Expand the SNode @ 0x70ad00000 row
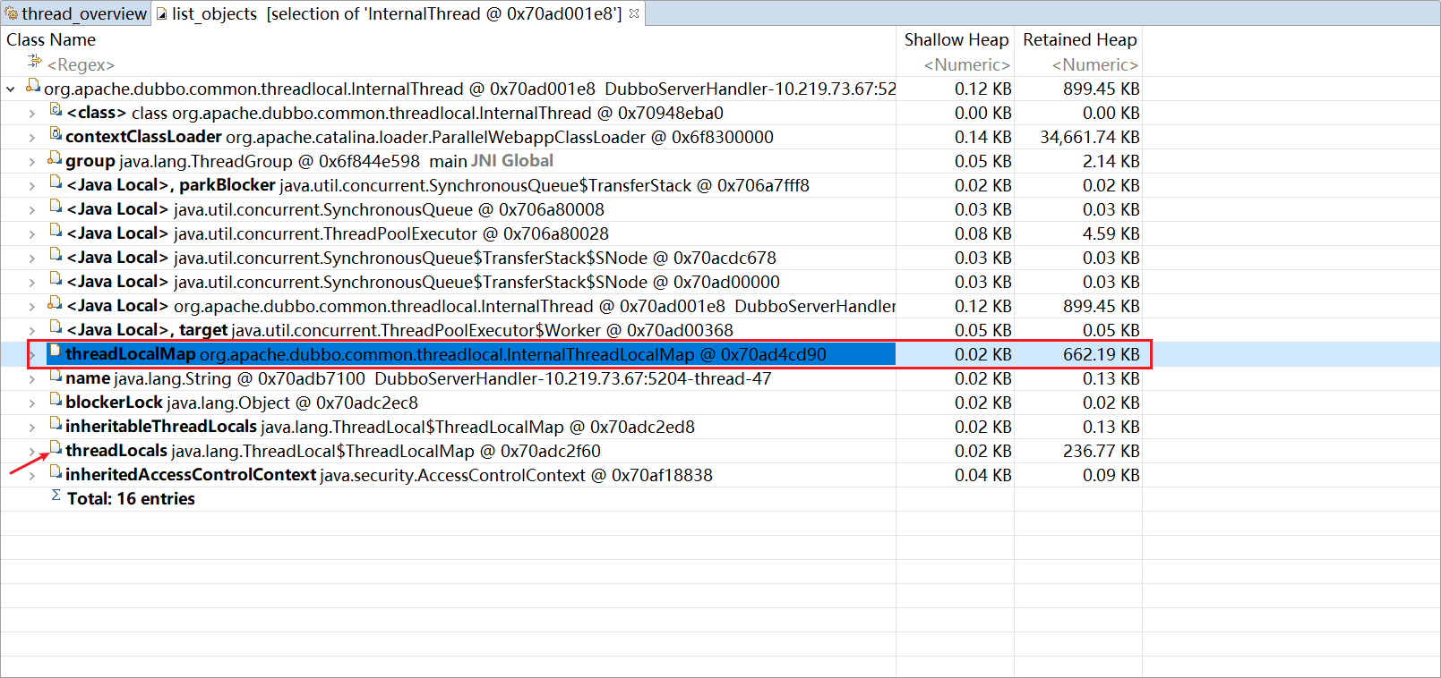The image size is (1441, 678). (32, 282)
